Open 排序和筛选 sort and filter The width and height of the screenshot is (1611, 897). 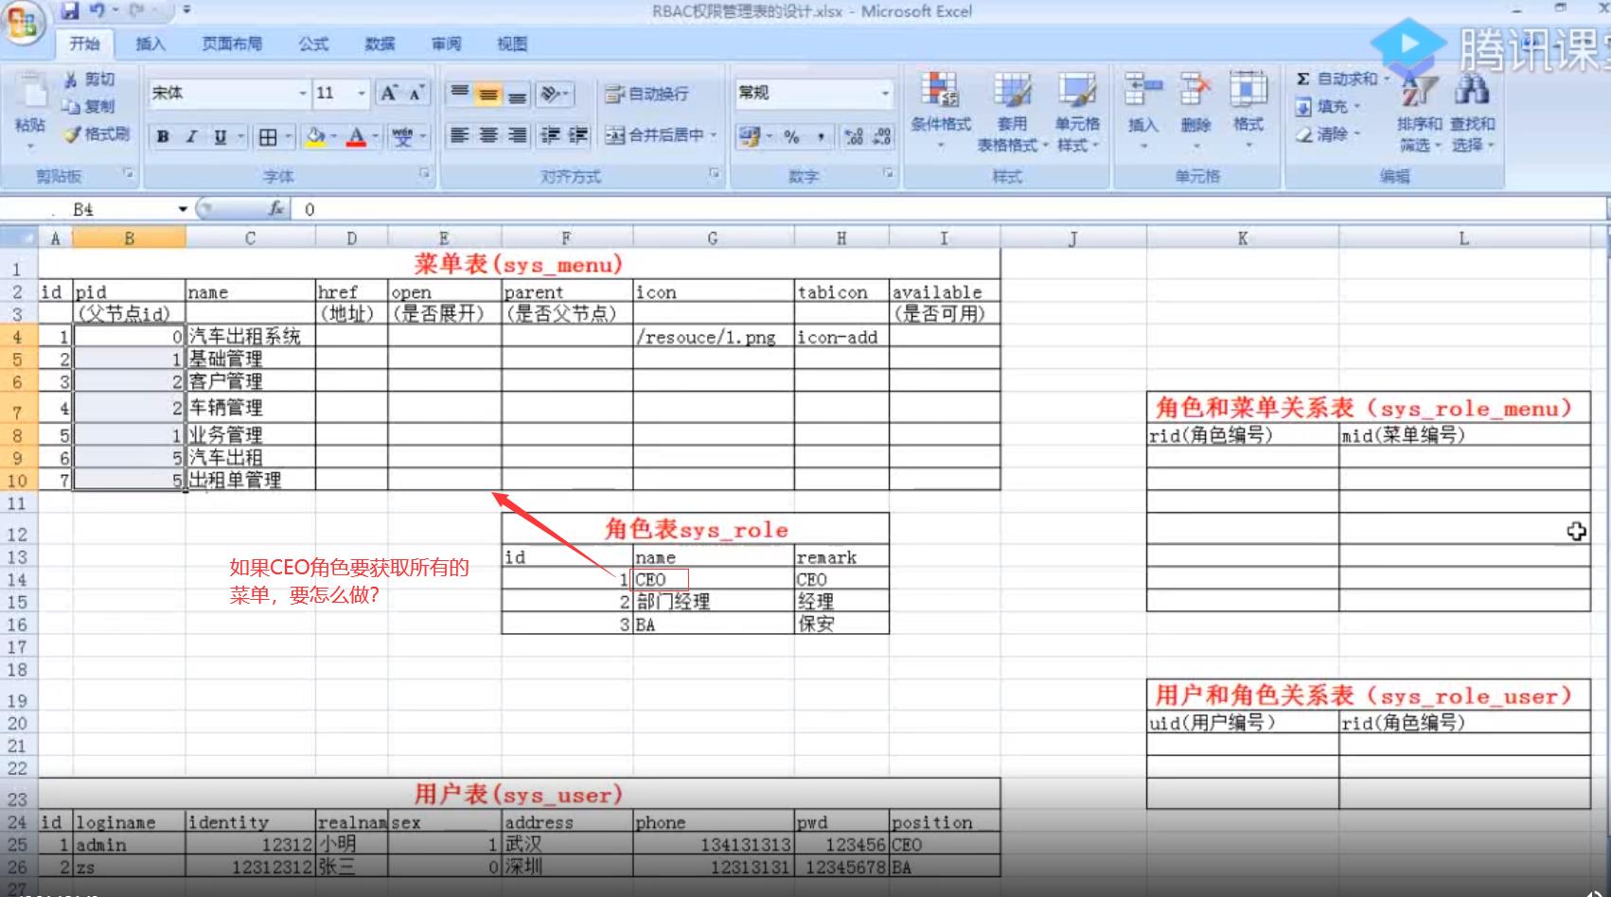pos(1420,112)
